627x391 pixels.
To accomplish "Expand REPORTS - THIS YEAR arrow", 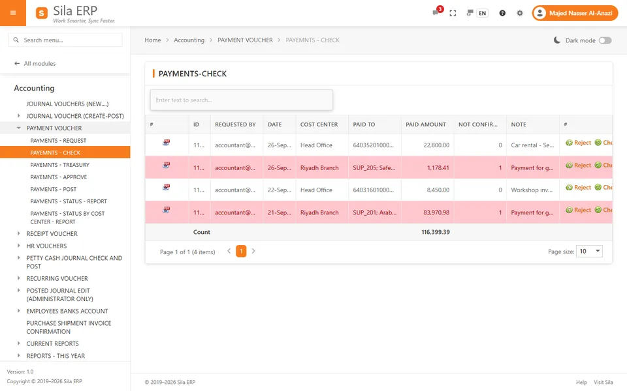I will click(18, 356).
